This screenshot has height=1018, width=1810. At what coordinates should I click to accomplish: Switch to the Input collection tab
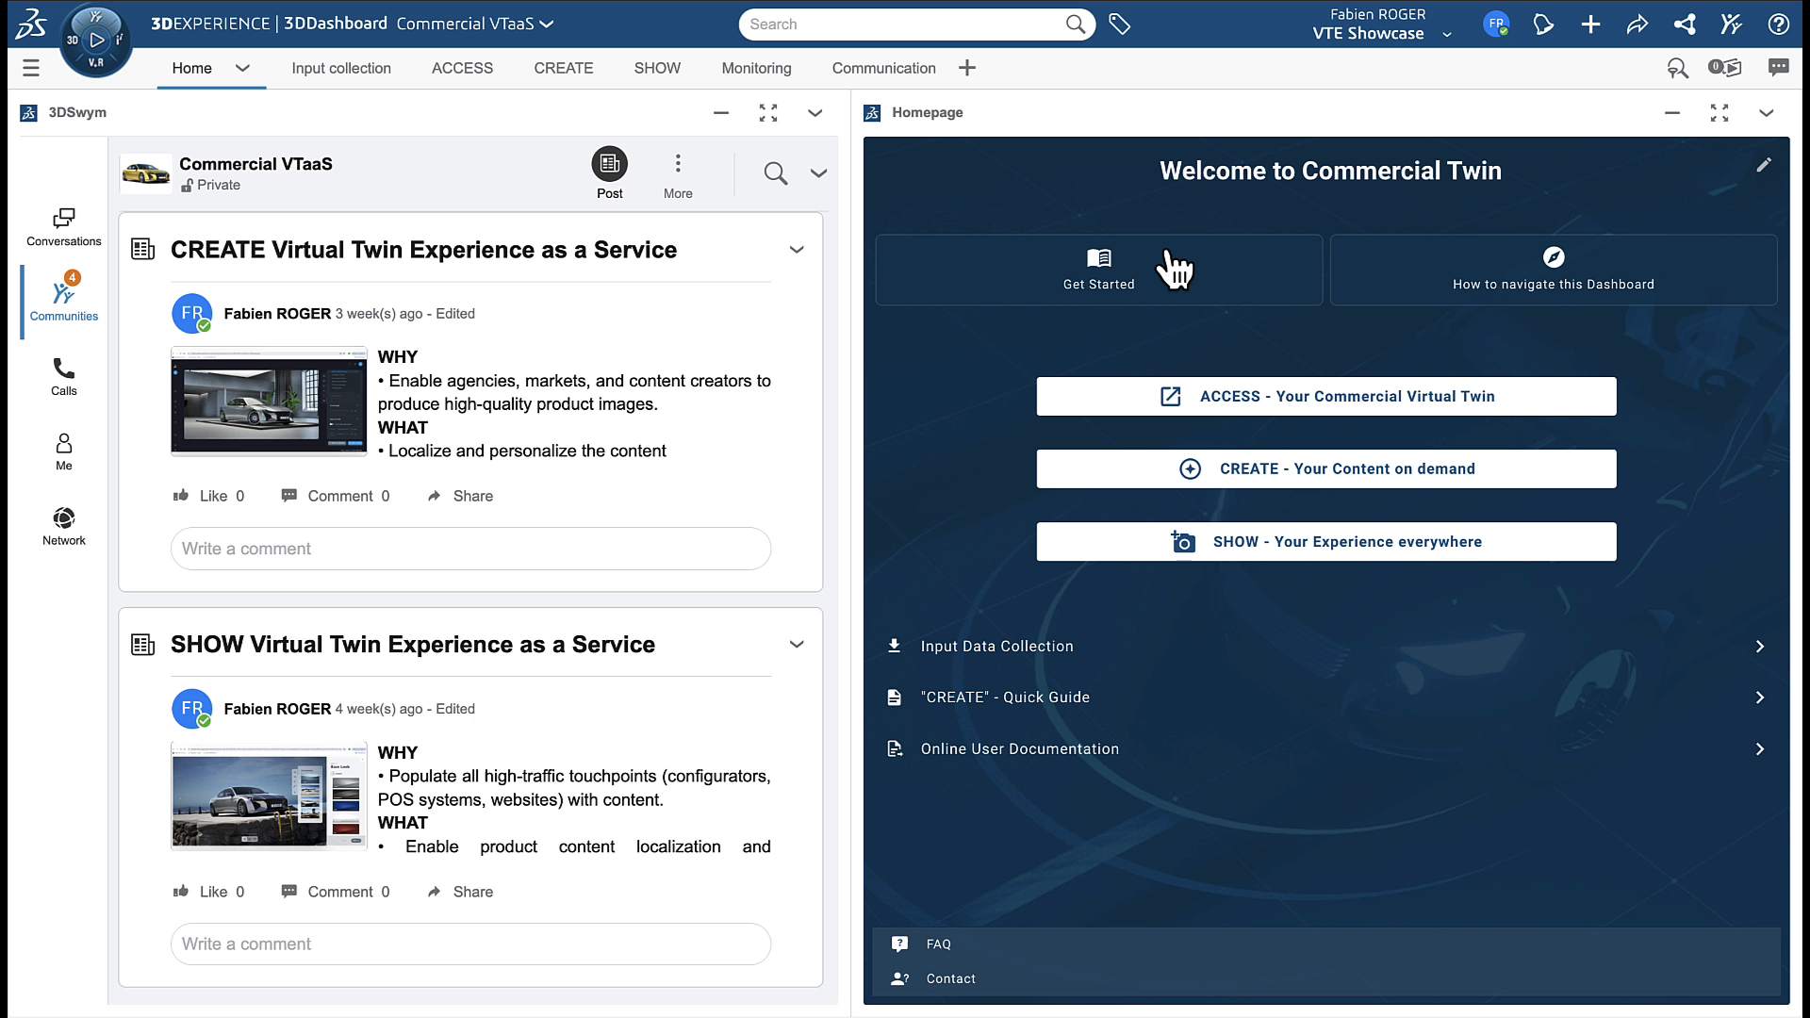pyautogui.click(x=340, y=68)
